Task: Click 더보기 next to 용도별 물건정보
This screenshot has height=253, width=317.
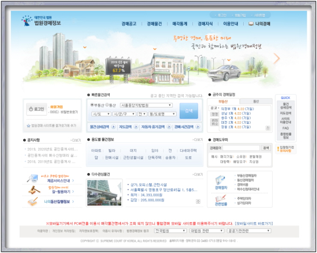Action: pyautogui.click(x=198, y=140)
